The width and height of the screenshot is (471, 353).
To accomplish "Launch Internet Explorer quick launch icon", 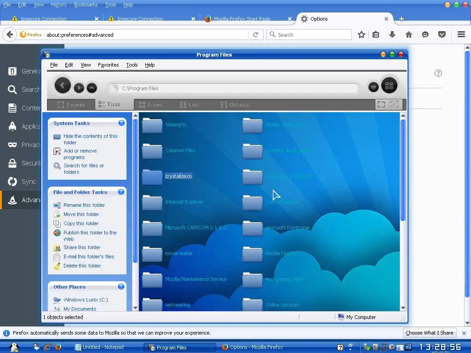I will [x=47, y=347].
